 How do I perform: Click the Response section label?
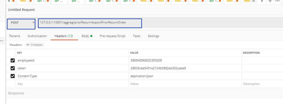[x=16, y=93]
